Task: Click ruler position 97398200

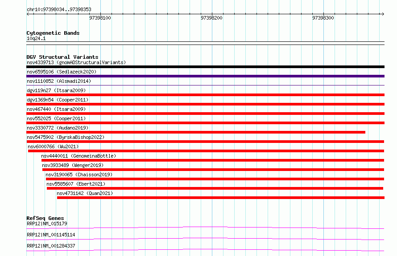Action: tap(212, 18)
